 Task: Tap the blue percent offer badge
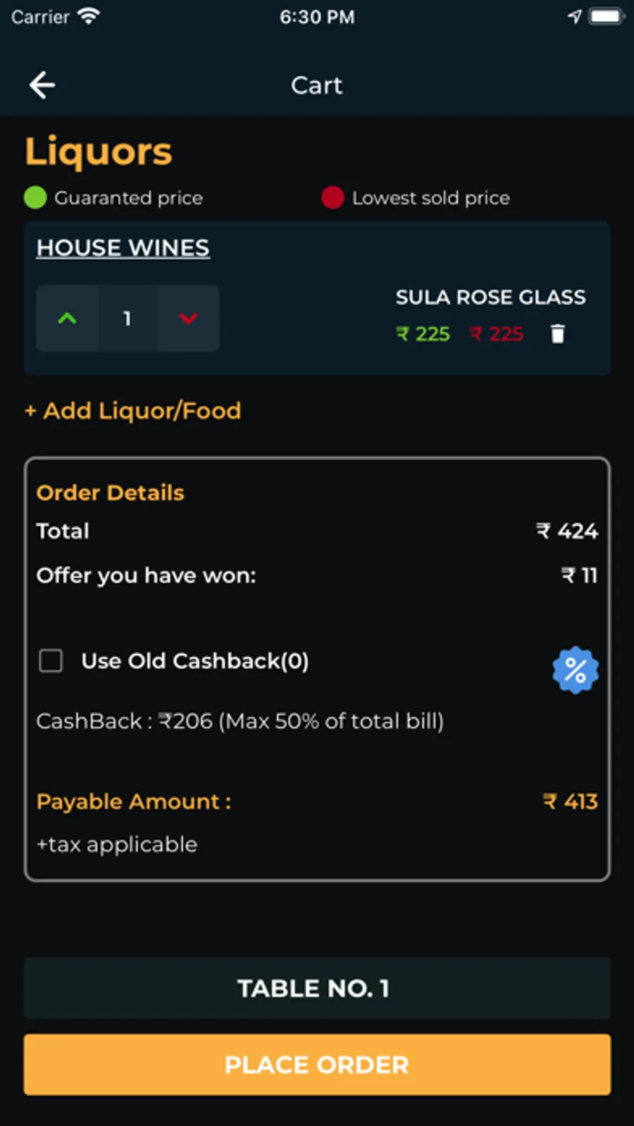(575, 670)
